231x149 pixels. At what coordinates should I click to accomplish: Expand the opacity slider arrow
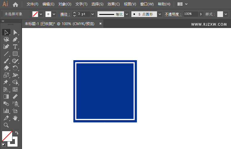[201, 14]
